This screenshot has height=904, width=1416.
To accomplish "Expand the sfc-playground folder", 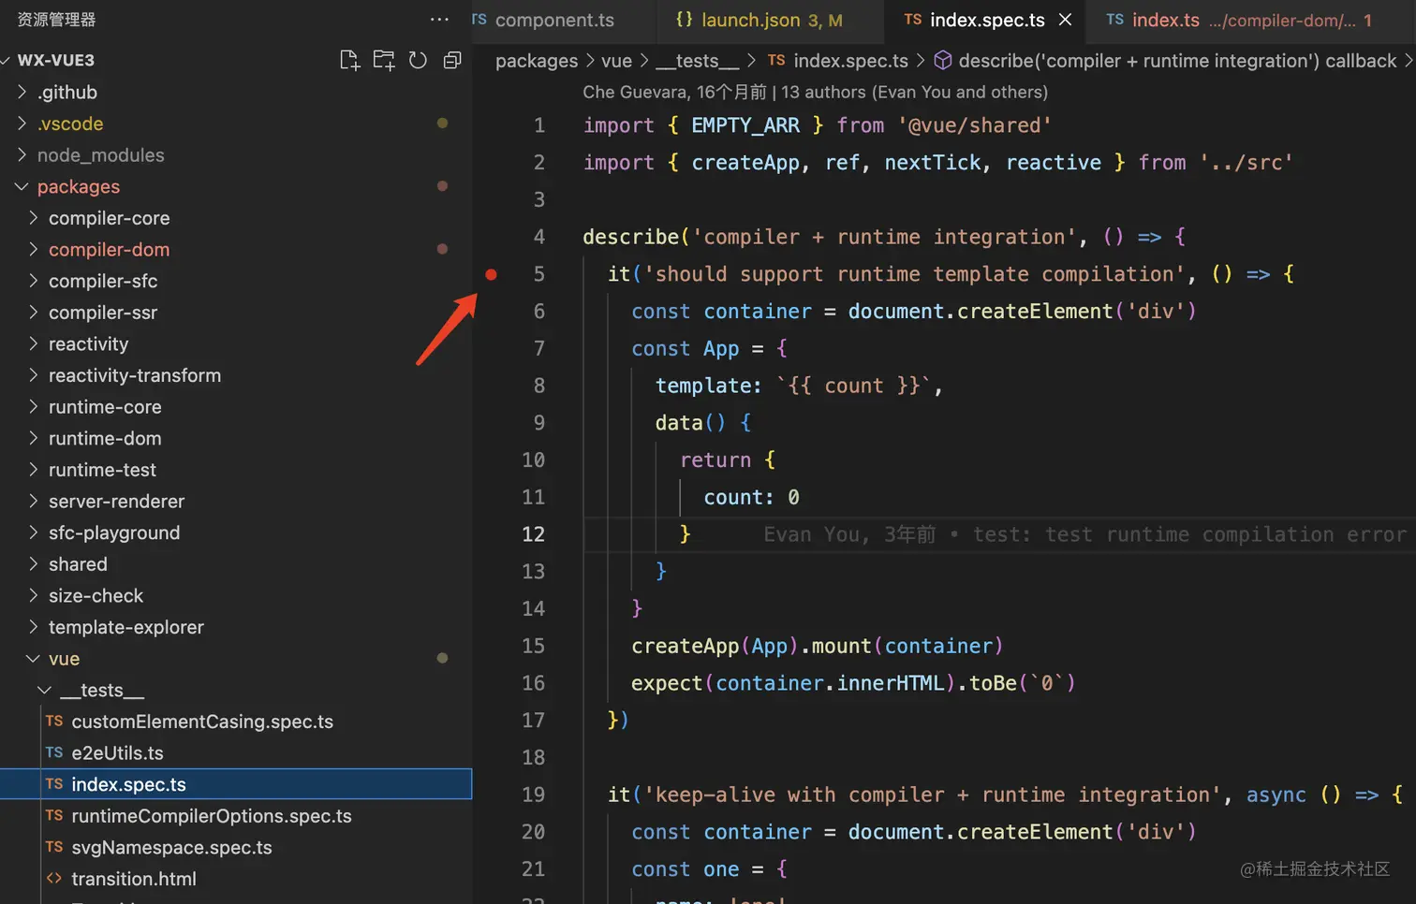I will coord(236,532).
